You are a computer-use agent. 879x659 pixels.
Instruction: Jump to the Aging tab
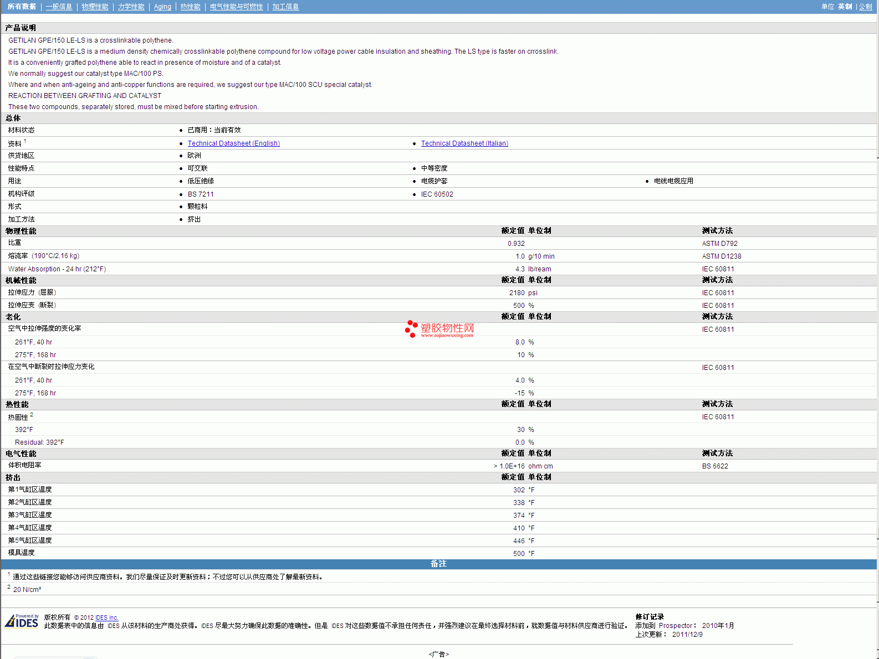pyautogui.click(x=162, y=7)
